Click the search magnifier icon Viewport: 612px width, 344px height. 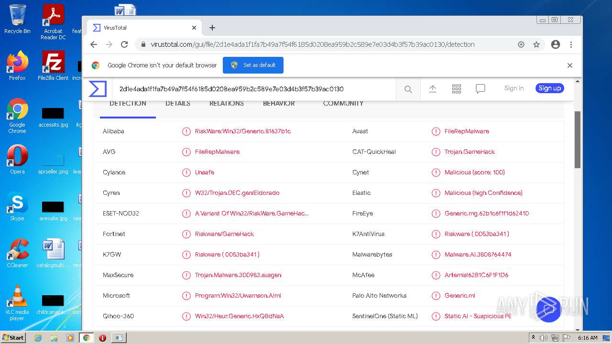click(408, 89)
